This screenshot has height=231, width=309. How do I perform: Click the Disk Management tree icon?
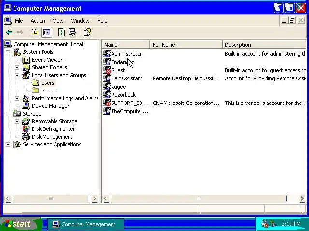26,137
